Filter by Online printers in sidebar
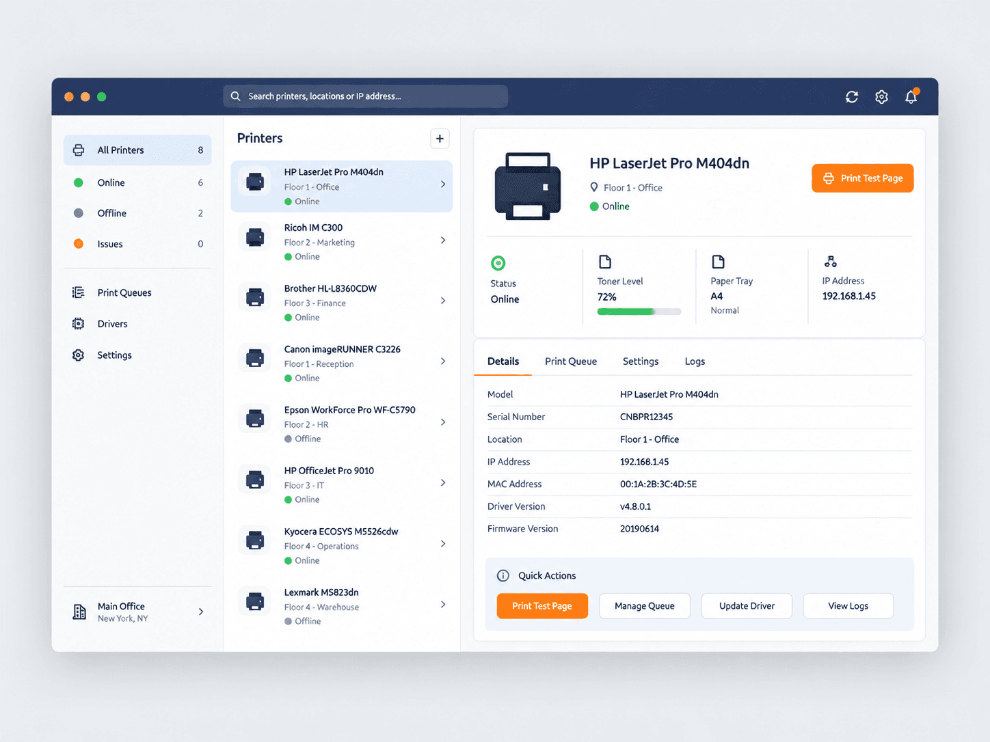The width and height of the screenshot is (990, 742). [x=137, y=182]
